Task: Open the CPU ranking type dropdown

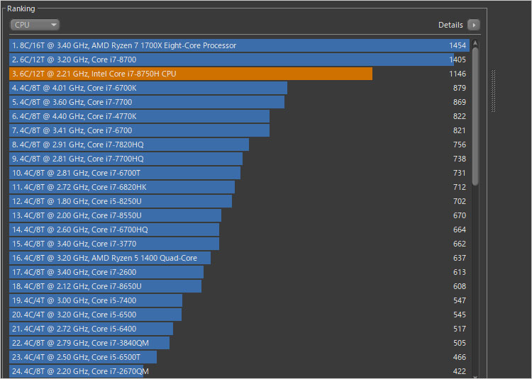Action: point(34,25)
